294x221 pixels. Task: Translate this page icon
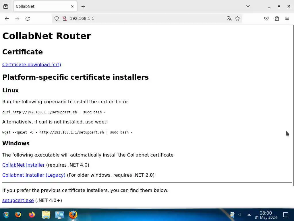tap(229, 18)
